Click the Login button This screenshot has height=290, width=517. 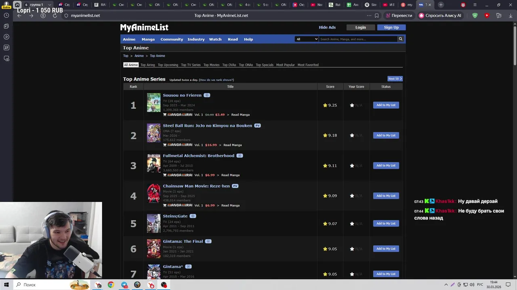(x=361, y=27)
